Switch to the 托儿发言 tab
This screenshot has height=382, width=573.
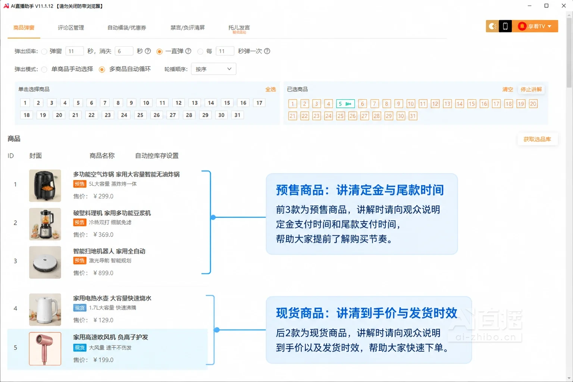[239, 28]
